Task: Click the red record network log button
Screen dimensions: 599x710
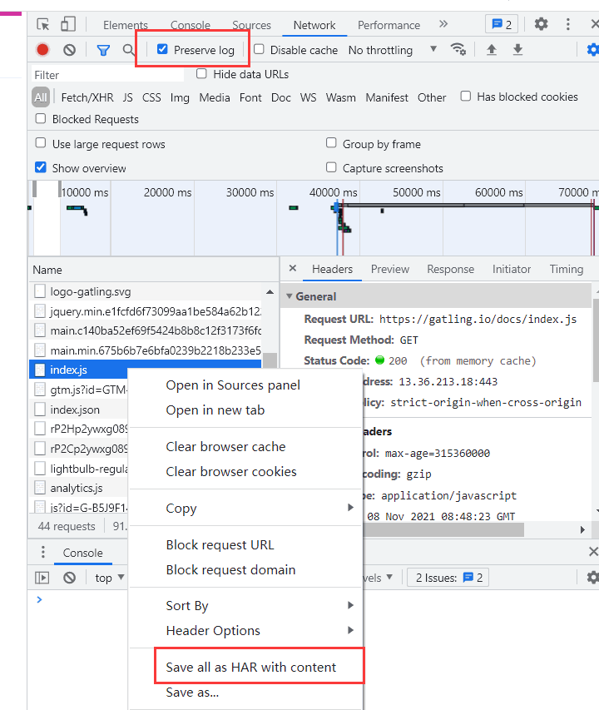Action: [x=42, y=50]
